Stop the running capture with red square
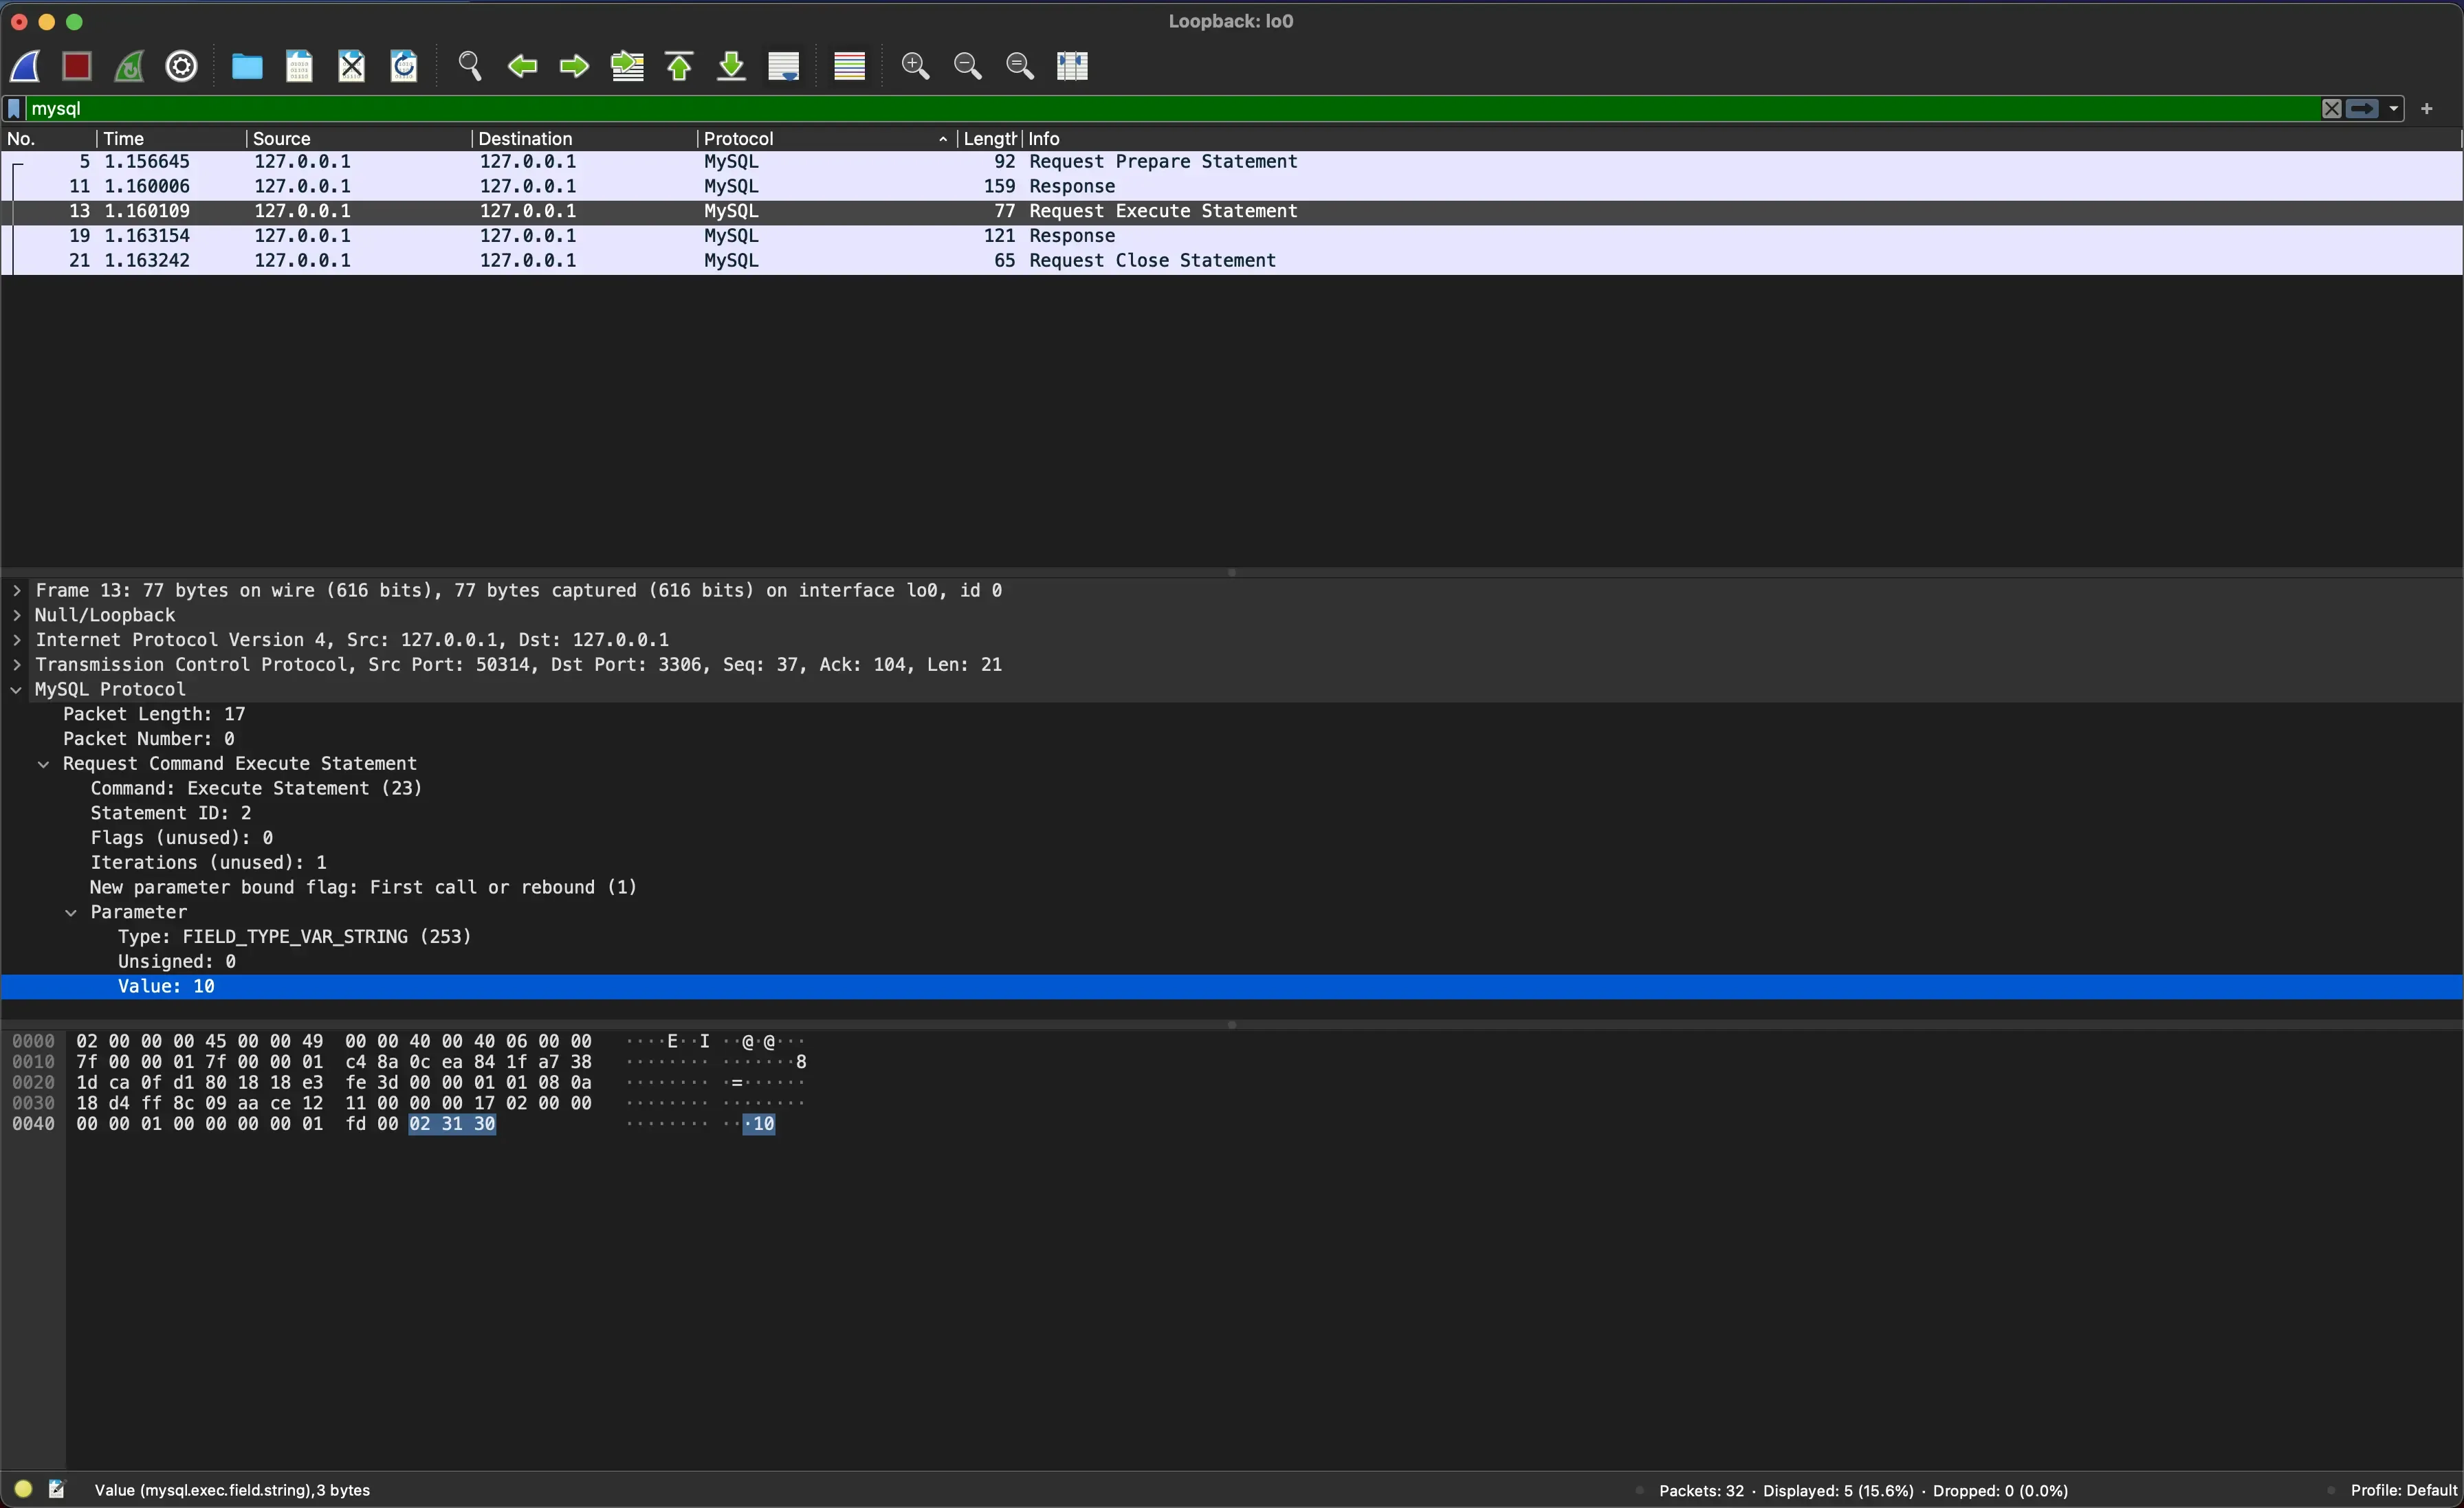The image size is (2464, 1508). (77, 66)
